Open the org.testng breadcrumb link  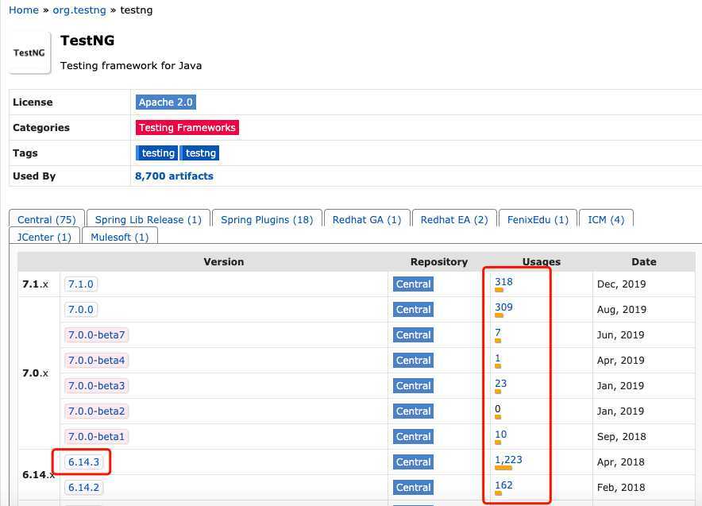(x=79, y=10)
